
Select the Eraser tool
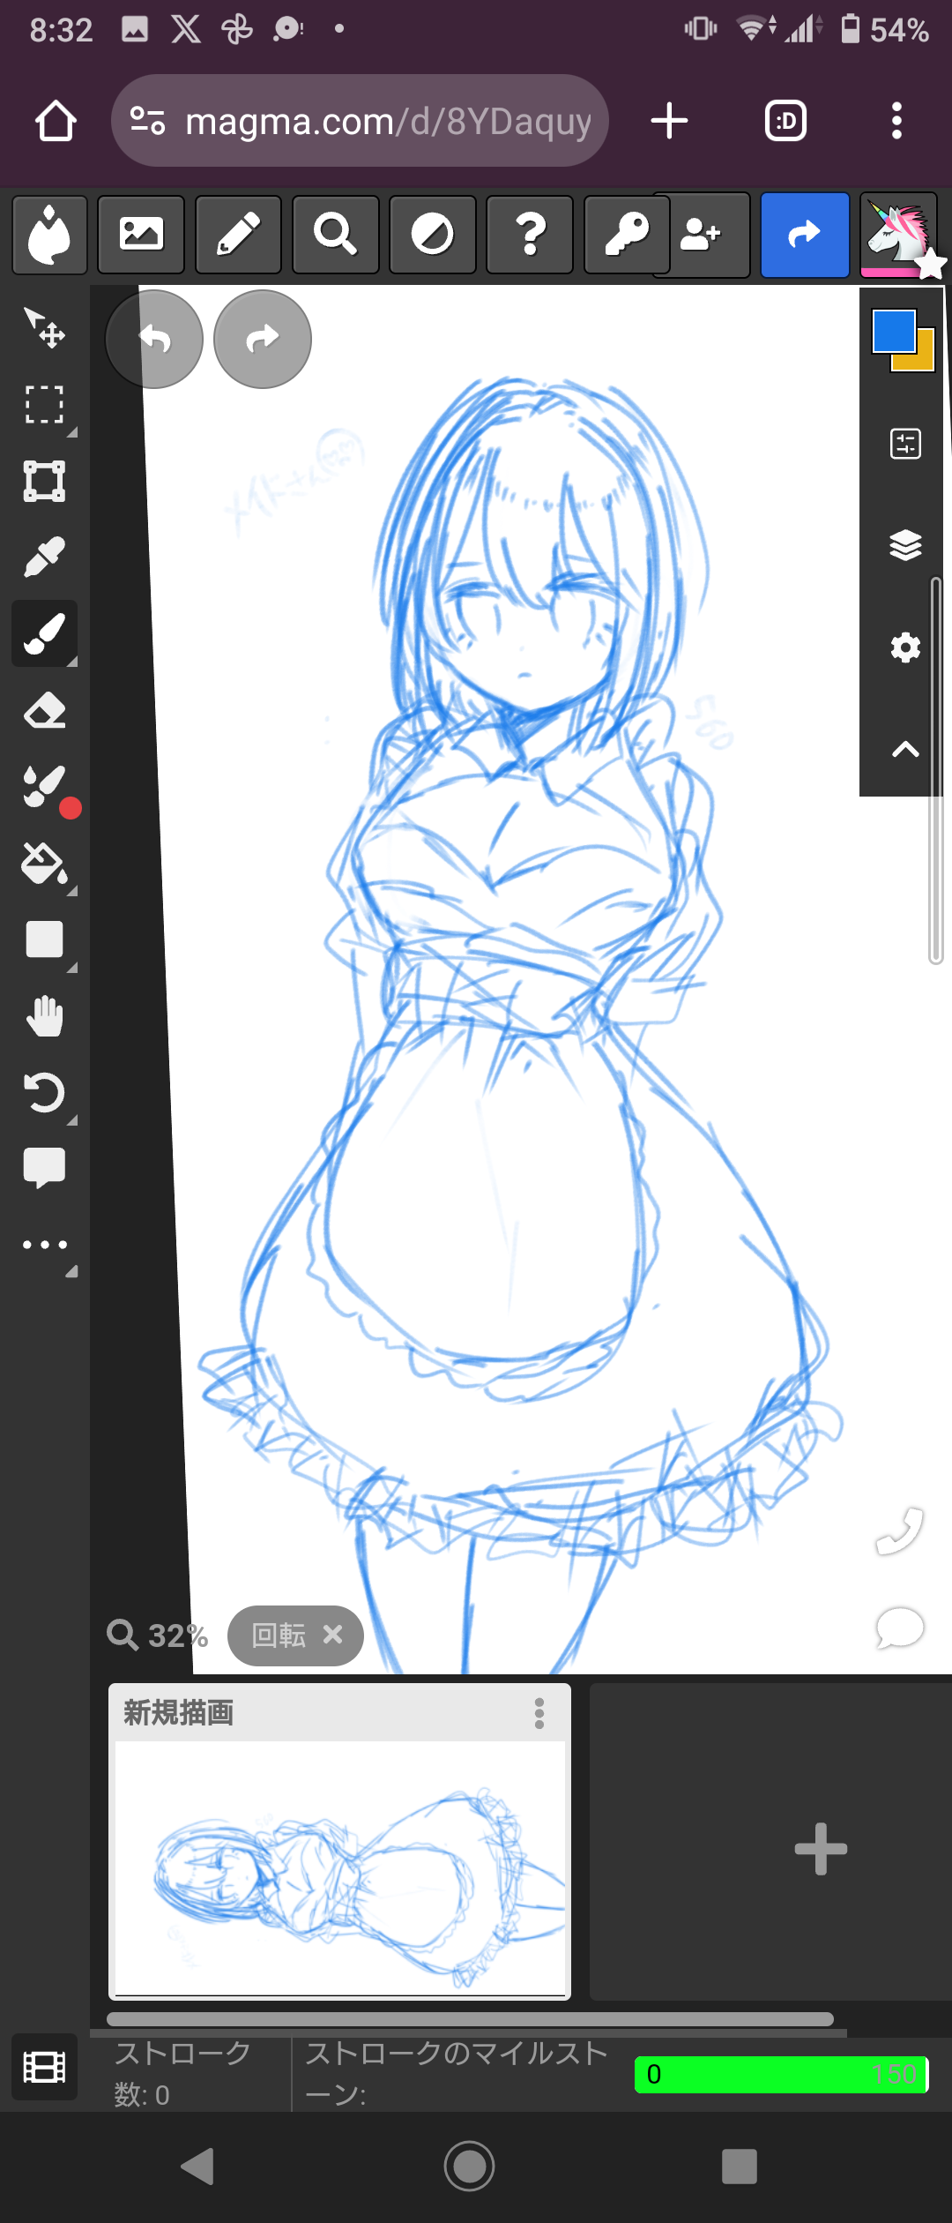44,710
